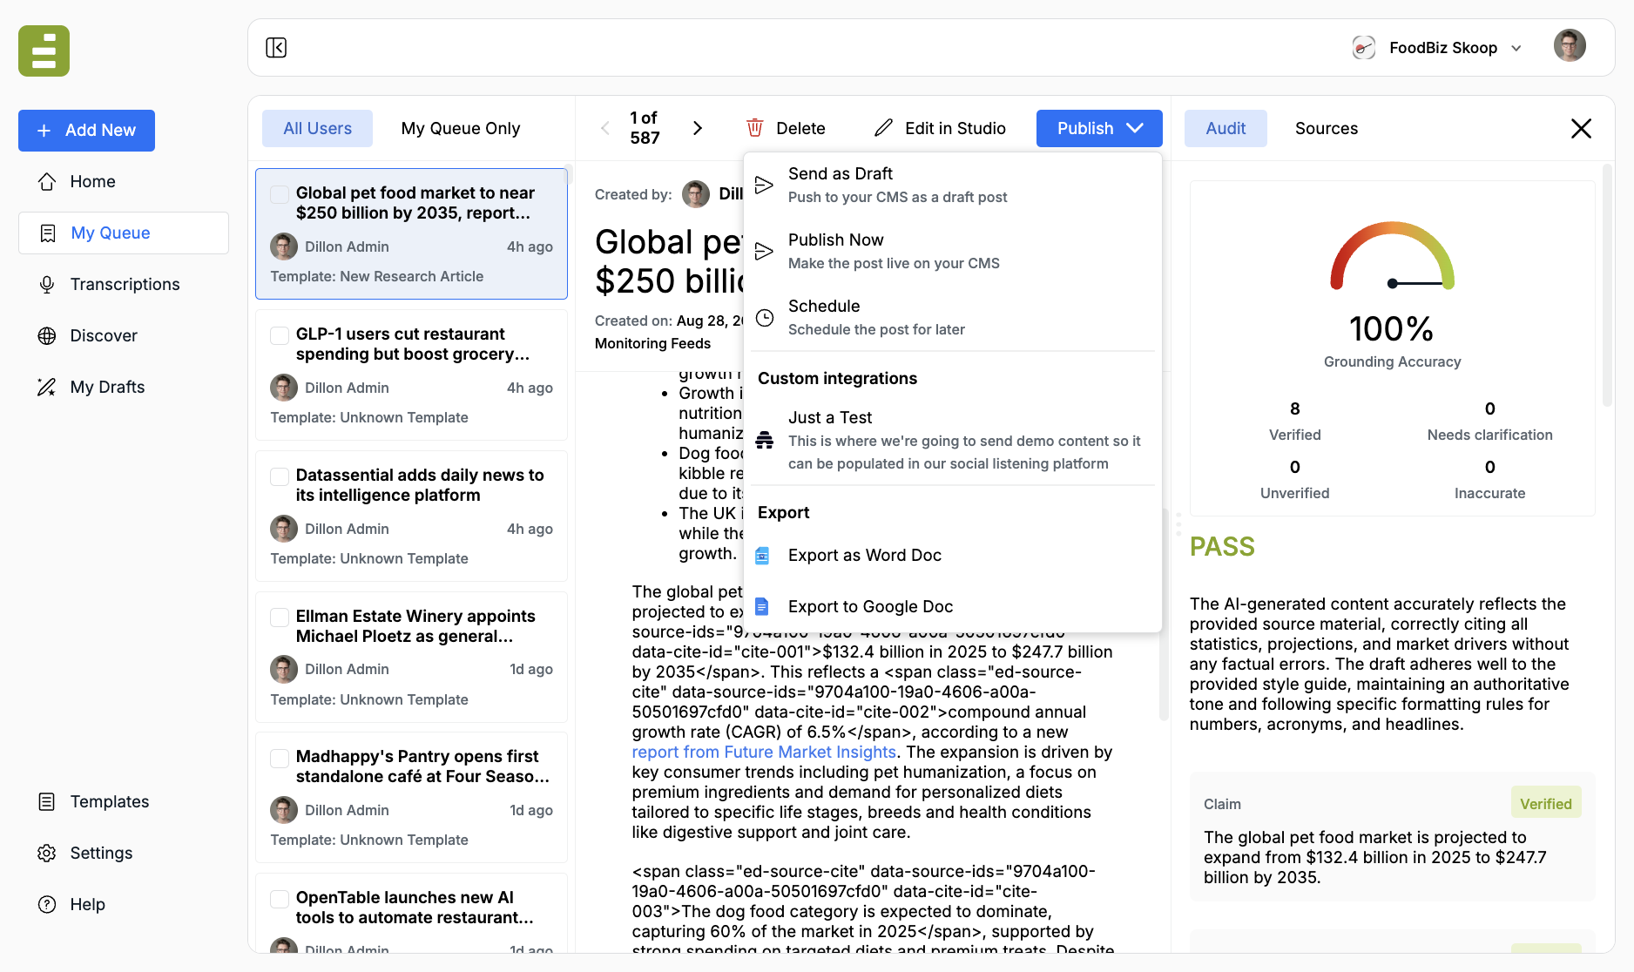
Task: Switch to the Audit tab
Action: tap(1225, 128)
